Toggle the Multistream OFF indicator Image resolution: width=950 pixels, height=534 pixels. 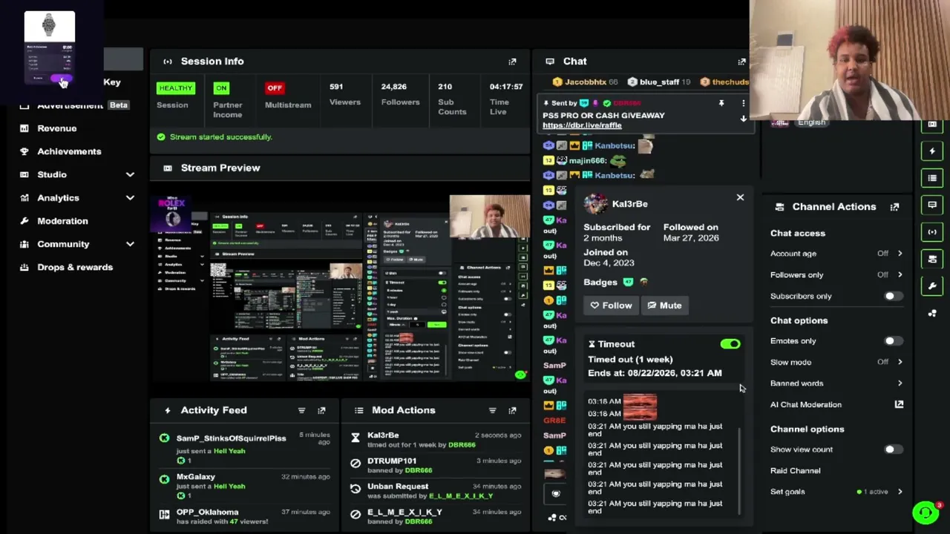pyautogui.click(x=275, y=88)
